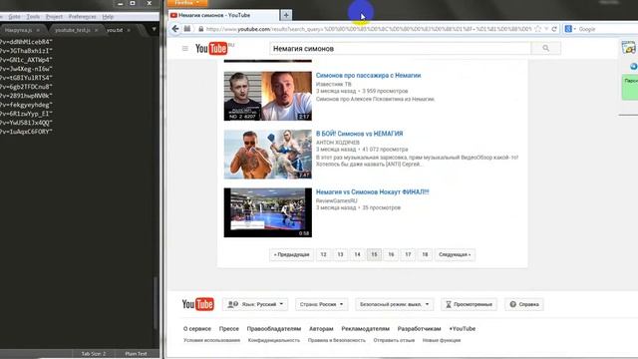Go to previous page with Предыдущая button
This screenshot has width=638, height=359.
(x=291, y=255)
